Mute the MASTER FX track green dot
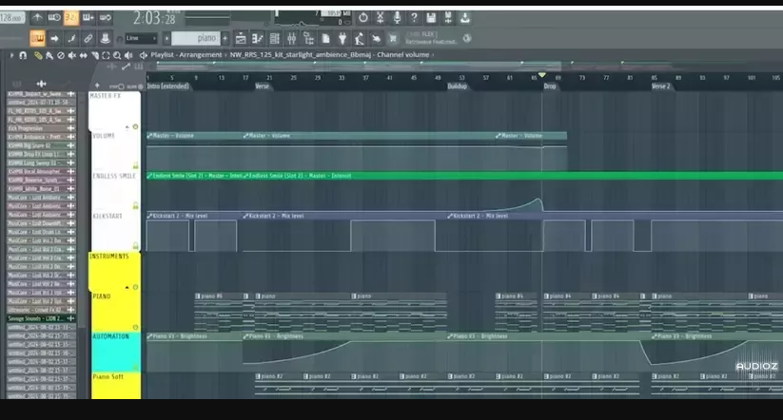 pyautogui.click(x=135, y=127)
